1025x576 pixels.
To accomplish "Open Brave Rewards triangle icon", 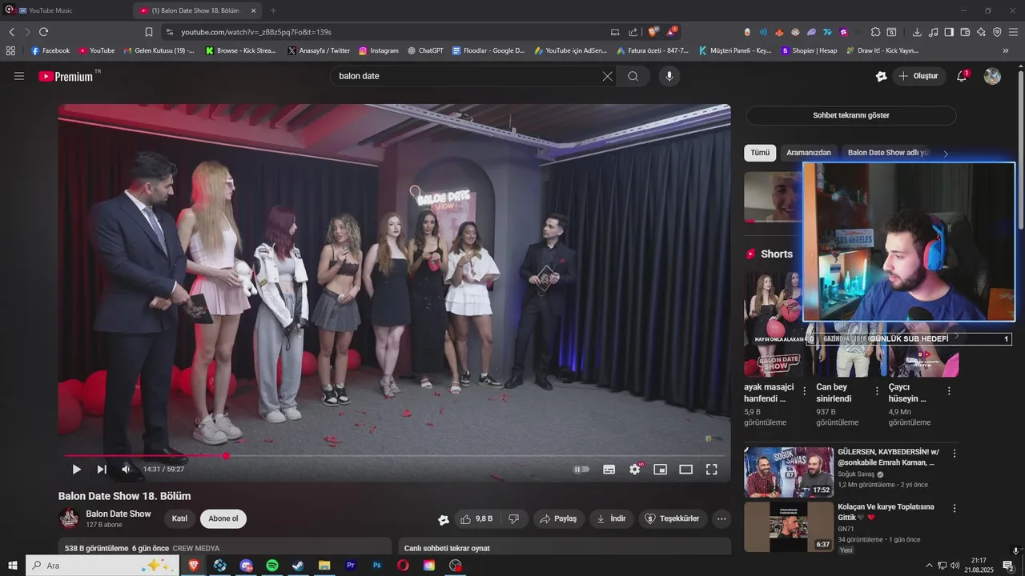I will 671,32.
